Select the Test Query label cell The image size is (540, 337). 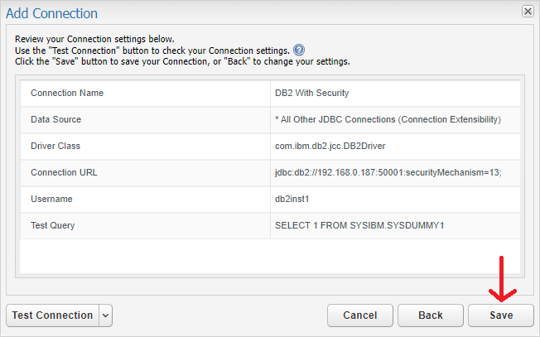coord(145,226)
